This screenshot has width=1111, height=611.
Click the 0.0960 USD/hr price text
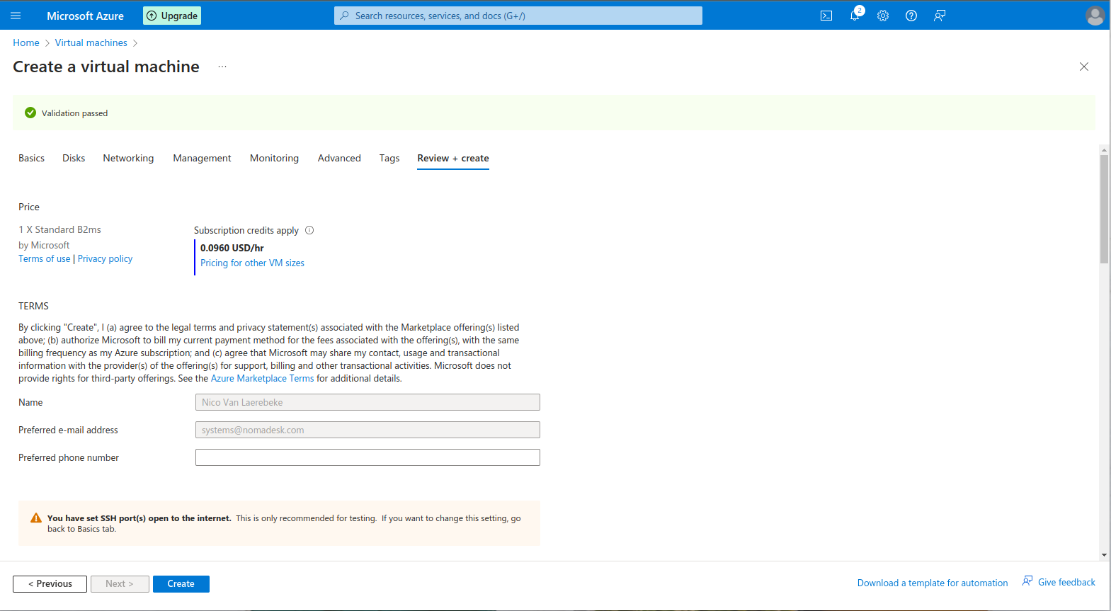pyautogui.click(x=232, y=248)
